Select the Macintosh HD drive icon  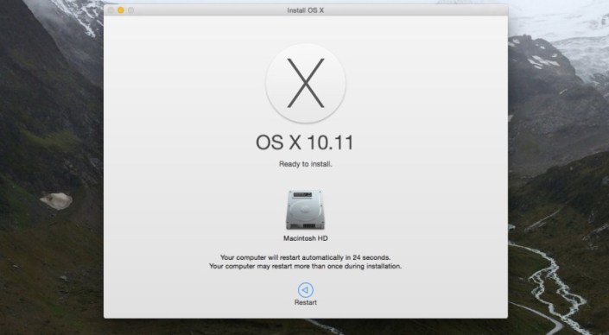305,210
